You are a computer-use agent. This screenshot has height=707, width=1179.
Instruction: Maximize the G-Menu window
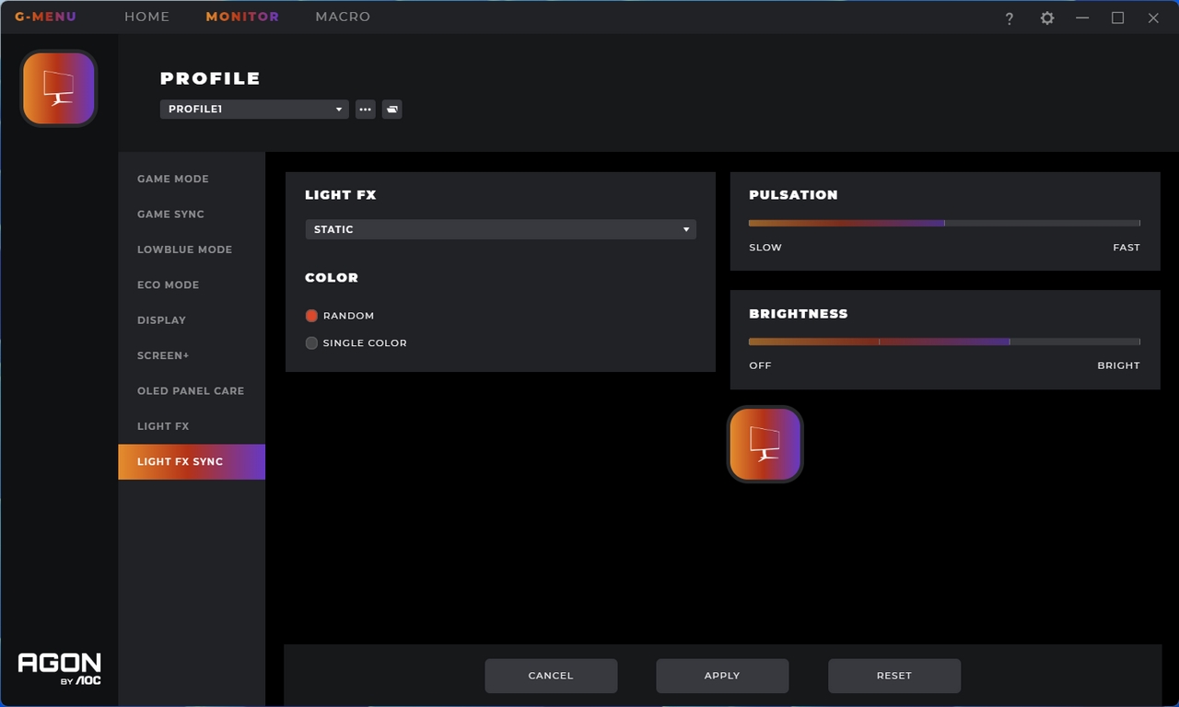(1118, 18)
